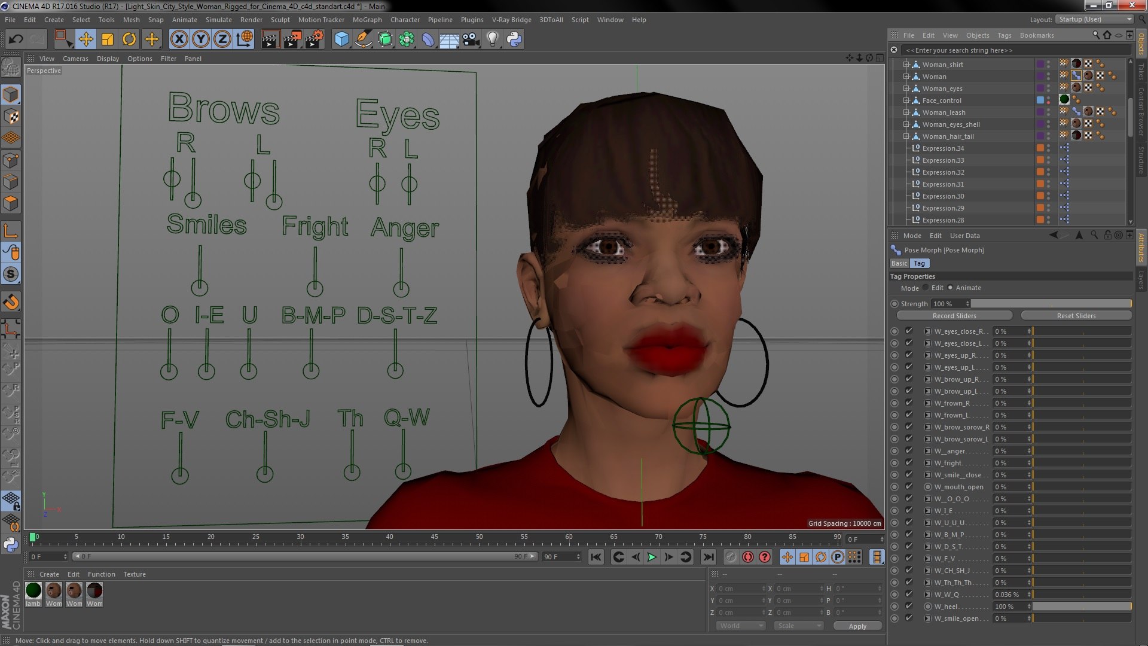Adjust the W_heel morph slider
The image size is (1148, 646).
click(x=1082, y=607)
